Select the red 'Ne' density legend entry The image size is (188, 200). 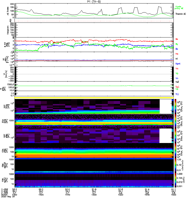(x=177, y=54)
